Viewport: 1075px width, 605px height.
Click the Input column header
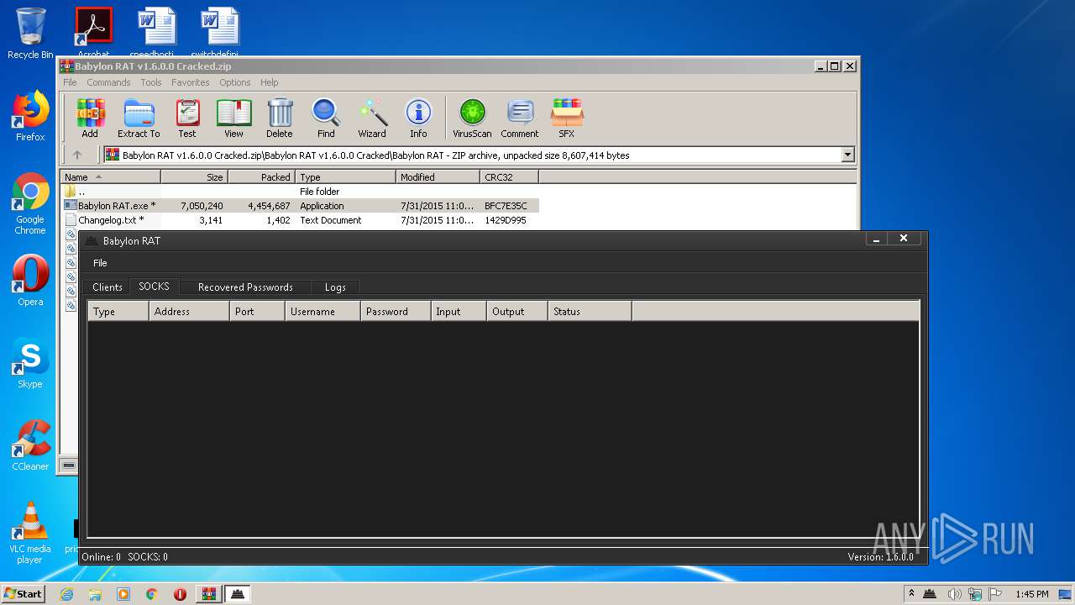459,311
